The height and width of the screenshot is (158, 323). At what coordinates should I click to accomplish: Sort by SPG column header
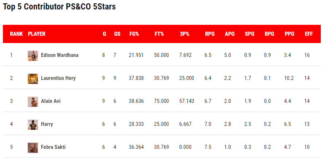[250, 34]
